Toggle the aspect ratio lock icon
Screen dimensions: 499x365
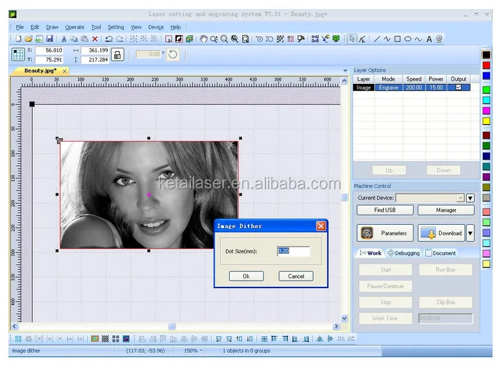pos(117,55)
